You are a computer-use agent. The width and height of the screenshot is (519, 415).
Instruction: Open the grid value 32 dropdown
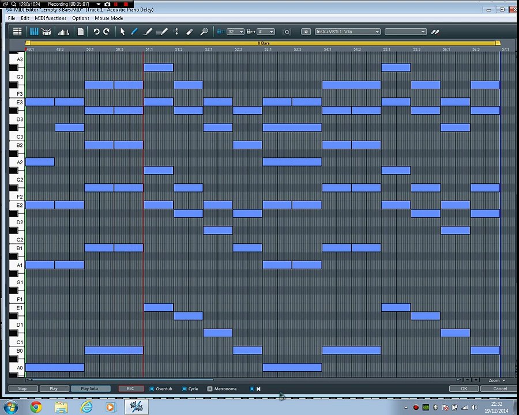(x=236, y=32)
